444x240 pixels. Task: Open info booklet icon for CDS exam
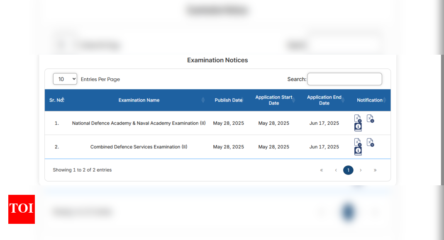click(358, 151)
